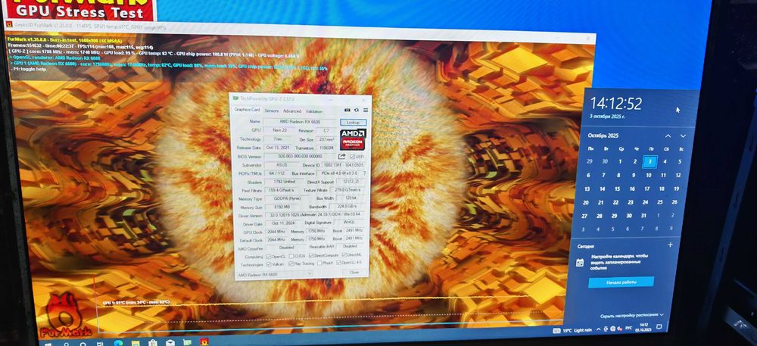The image size is (757, 346).
Task: Select October 15 in the calendar
Action: point(617,189)
